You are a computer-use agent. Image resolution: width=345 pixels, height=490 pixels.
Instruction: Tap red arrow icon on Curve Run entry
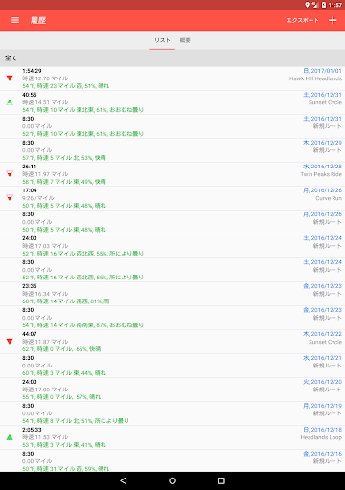(10, 197)
